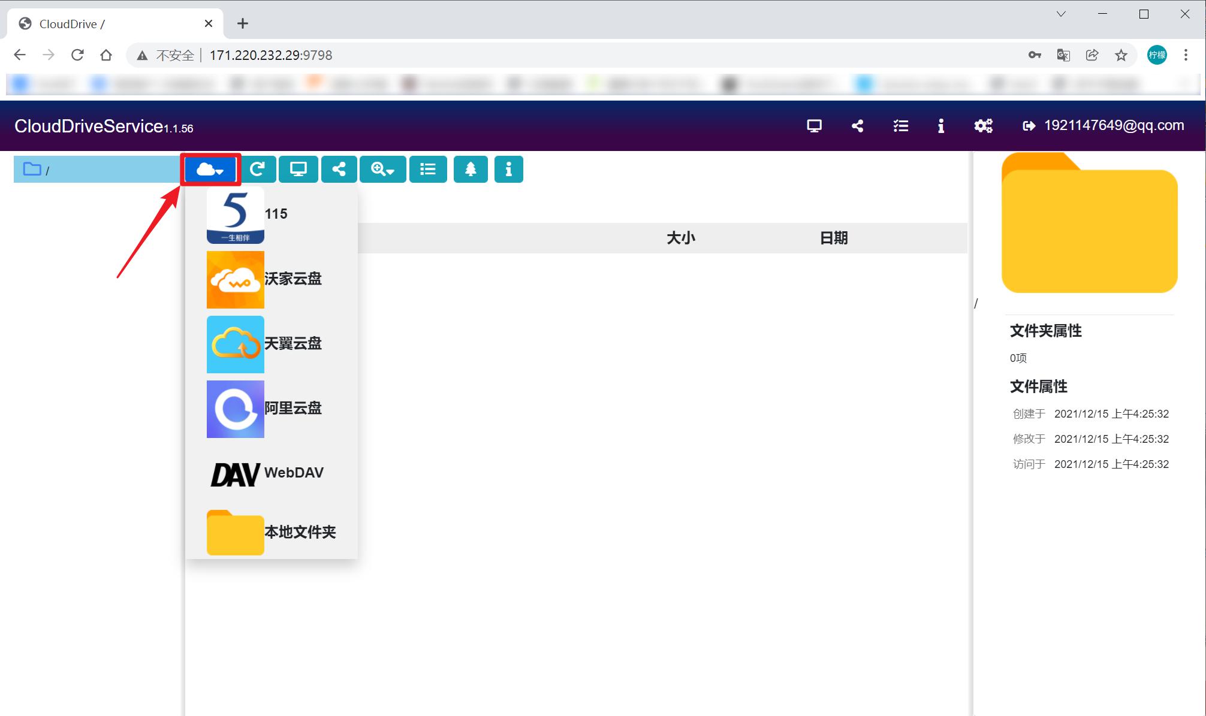
Task: Click share page icon in address bar
Action: [1092, 55]
